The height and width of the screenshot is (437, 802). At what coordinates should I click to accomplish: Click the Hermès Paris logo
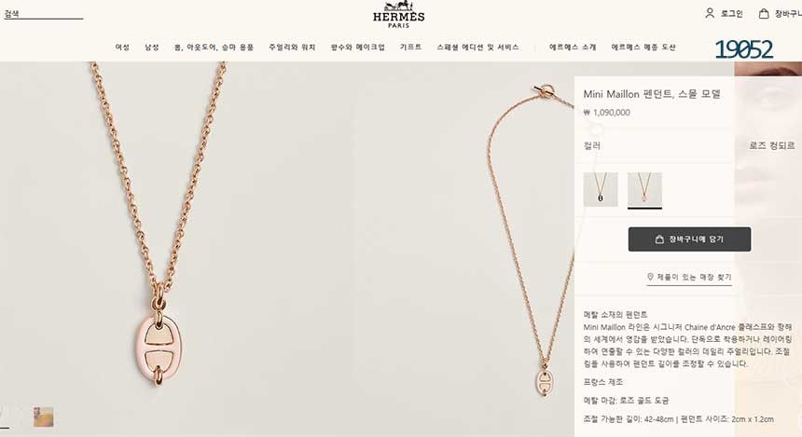[398, 14]
